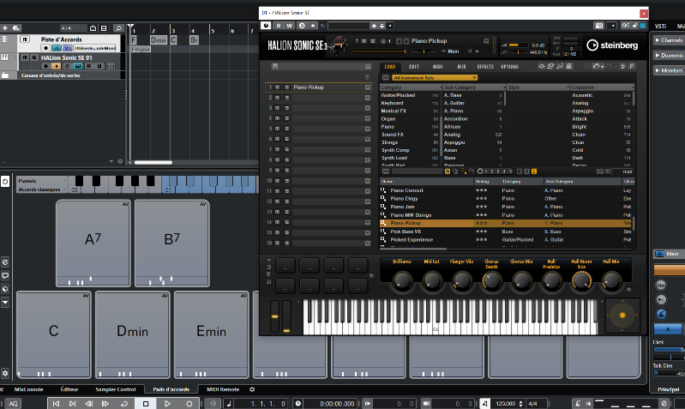685x409 pixels.
Task: Trigger the Dmin chord pad
Action: (x=132, y=334)
